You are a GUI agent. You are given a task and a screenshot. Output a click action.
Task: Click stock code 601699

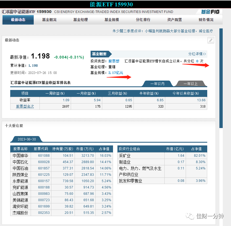coord(44,206)
